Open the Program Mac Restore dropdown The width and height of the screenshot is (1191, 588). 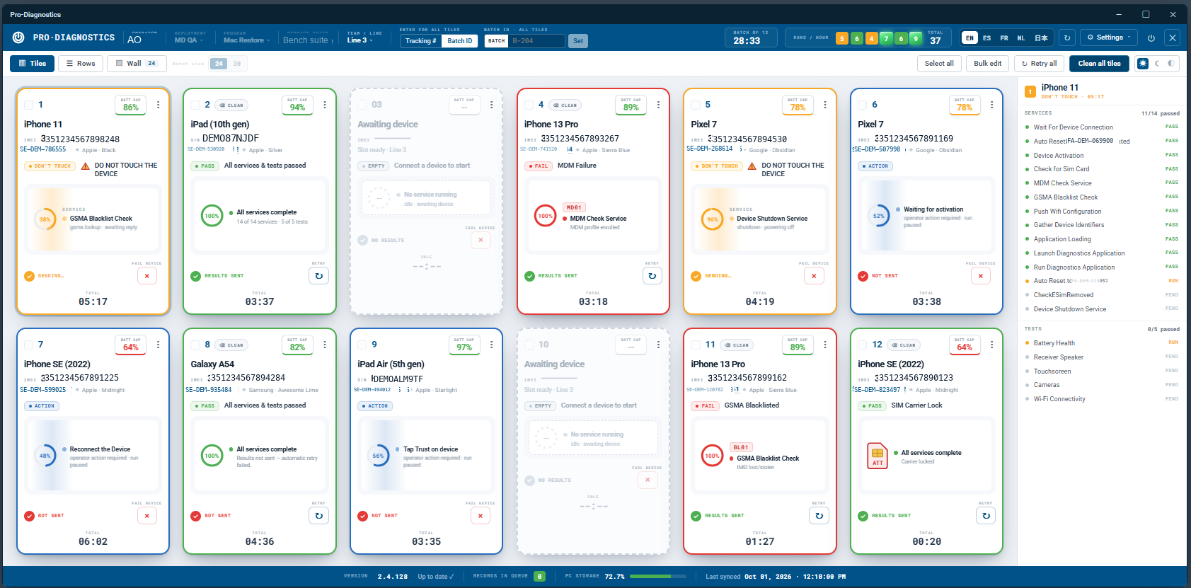(246, 38)
